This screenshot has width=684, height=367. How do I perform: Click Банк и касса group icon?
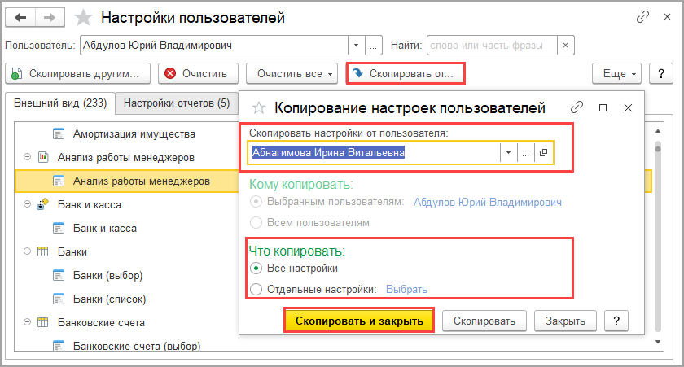tap(42, 204)
